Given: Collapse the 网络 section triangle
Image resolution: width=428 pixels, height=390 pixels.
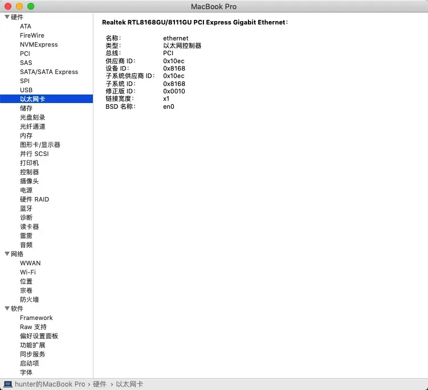Looking at the screenshot, I should coord(7,254).
